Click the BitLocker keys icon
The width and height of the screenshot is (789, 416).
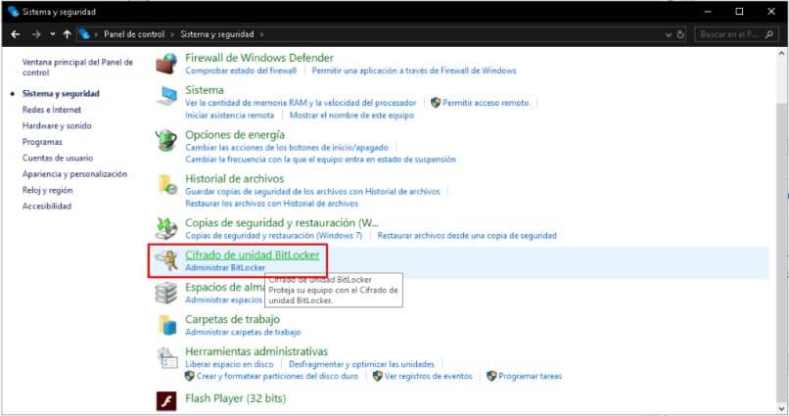[166, 260]
